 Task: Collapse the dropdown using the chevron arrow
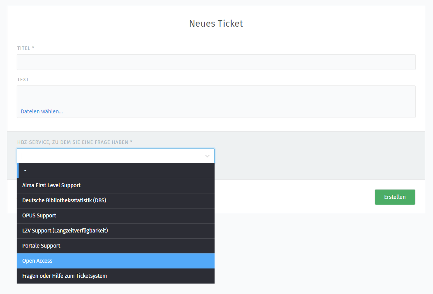pos(207,156)
